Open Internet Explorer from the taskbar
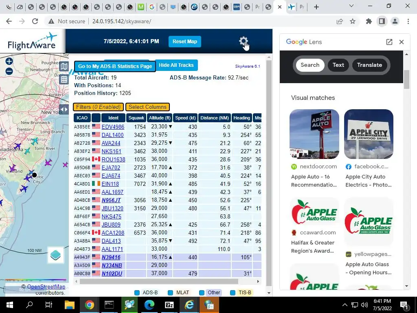417x313 pixels. [189, 305]
